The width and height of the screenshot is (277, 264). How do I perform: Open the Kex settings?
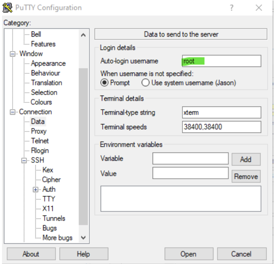tap(48, 170)
